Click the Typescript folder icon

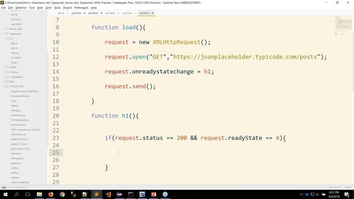(x=7, y=34)
